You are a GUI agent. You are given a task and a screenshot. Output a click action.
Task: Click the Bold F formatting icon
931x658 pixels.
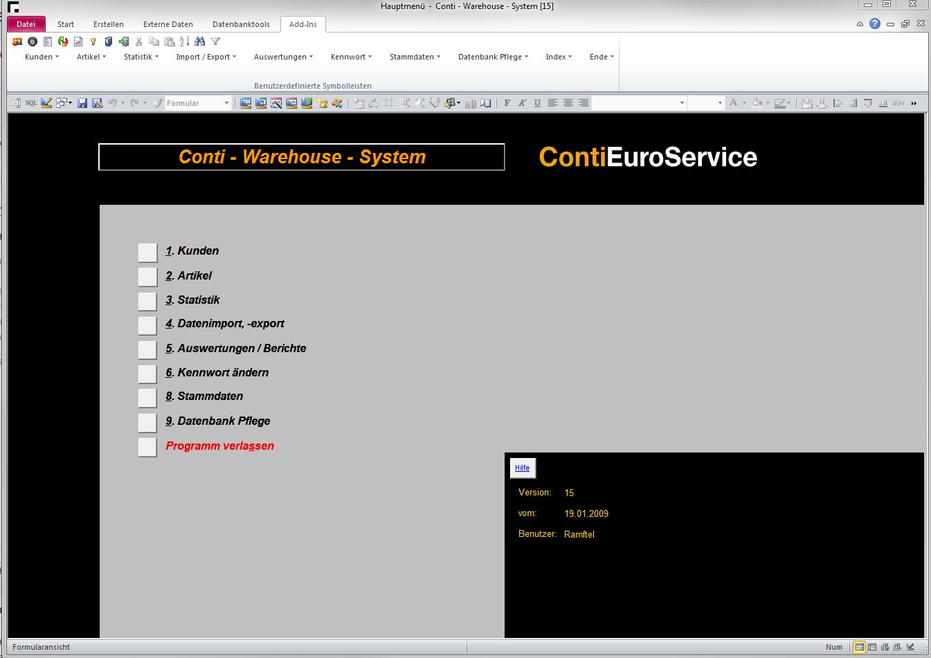click(507, 103)
